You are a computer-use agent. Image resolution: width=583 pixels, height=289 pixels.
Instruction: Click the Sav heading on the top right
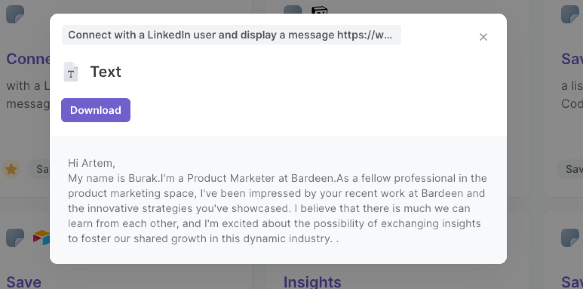pos(572,59)
